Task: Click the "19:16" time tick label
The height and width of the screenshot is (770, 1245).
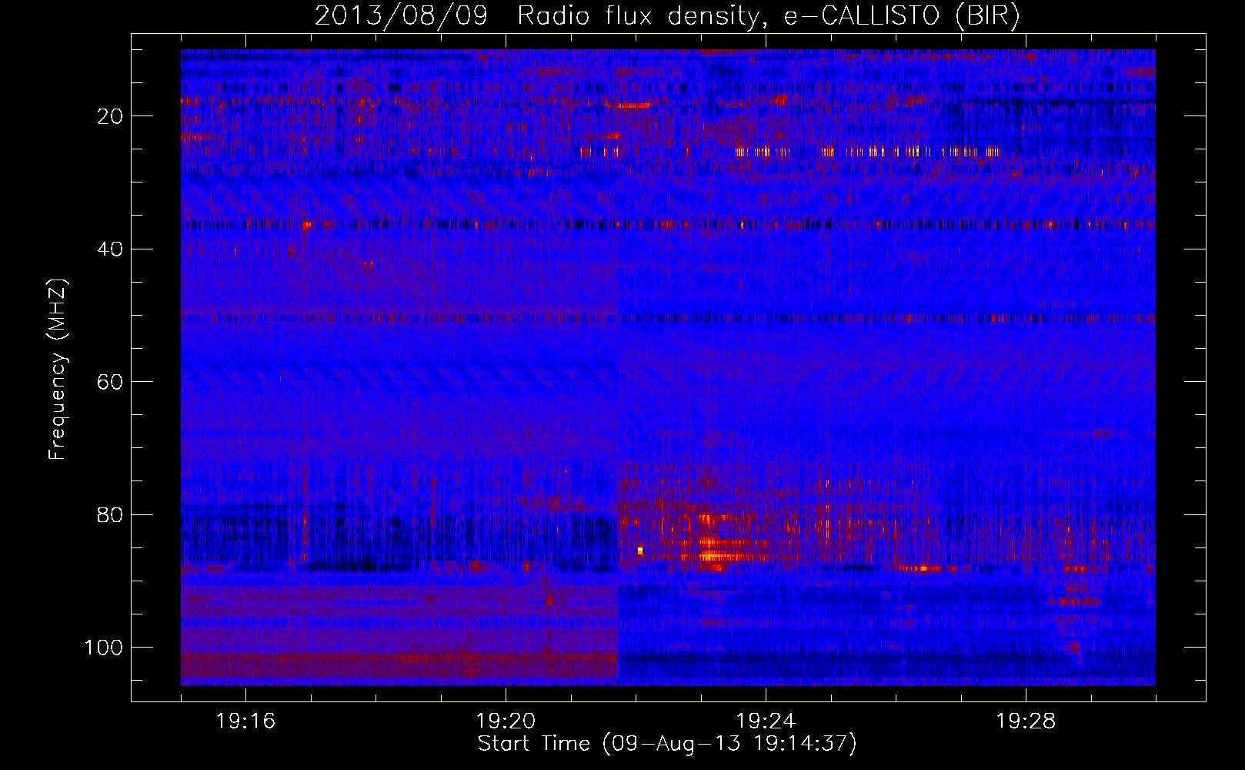Action: coord(245,721)
